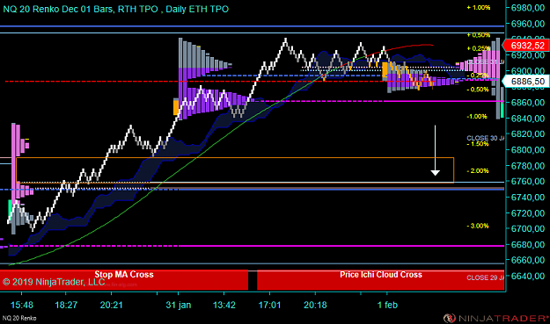Select the NQ 20 Renko chart tab
This screenshot has width=550, height=324.
(x=19, y=318)
